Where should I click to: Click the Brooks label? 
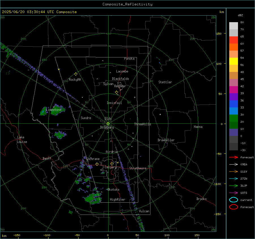click(201, 199)
